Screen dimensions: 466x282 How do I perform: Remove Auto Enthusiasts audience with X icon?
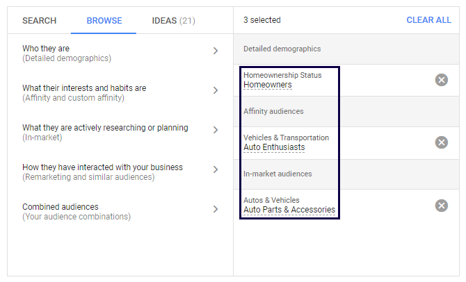(441, 142)
